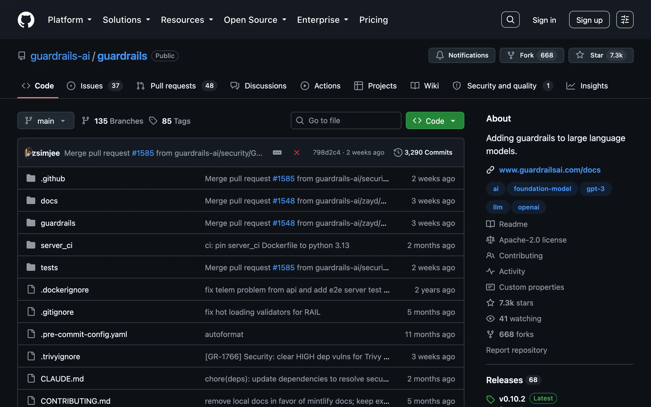The height and width of the screenshot is (407, 651).
Task: Click the GitHub Octocat logo
Action: (x=26, y=20)
